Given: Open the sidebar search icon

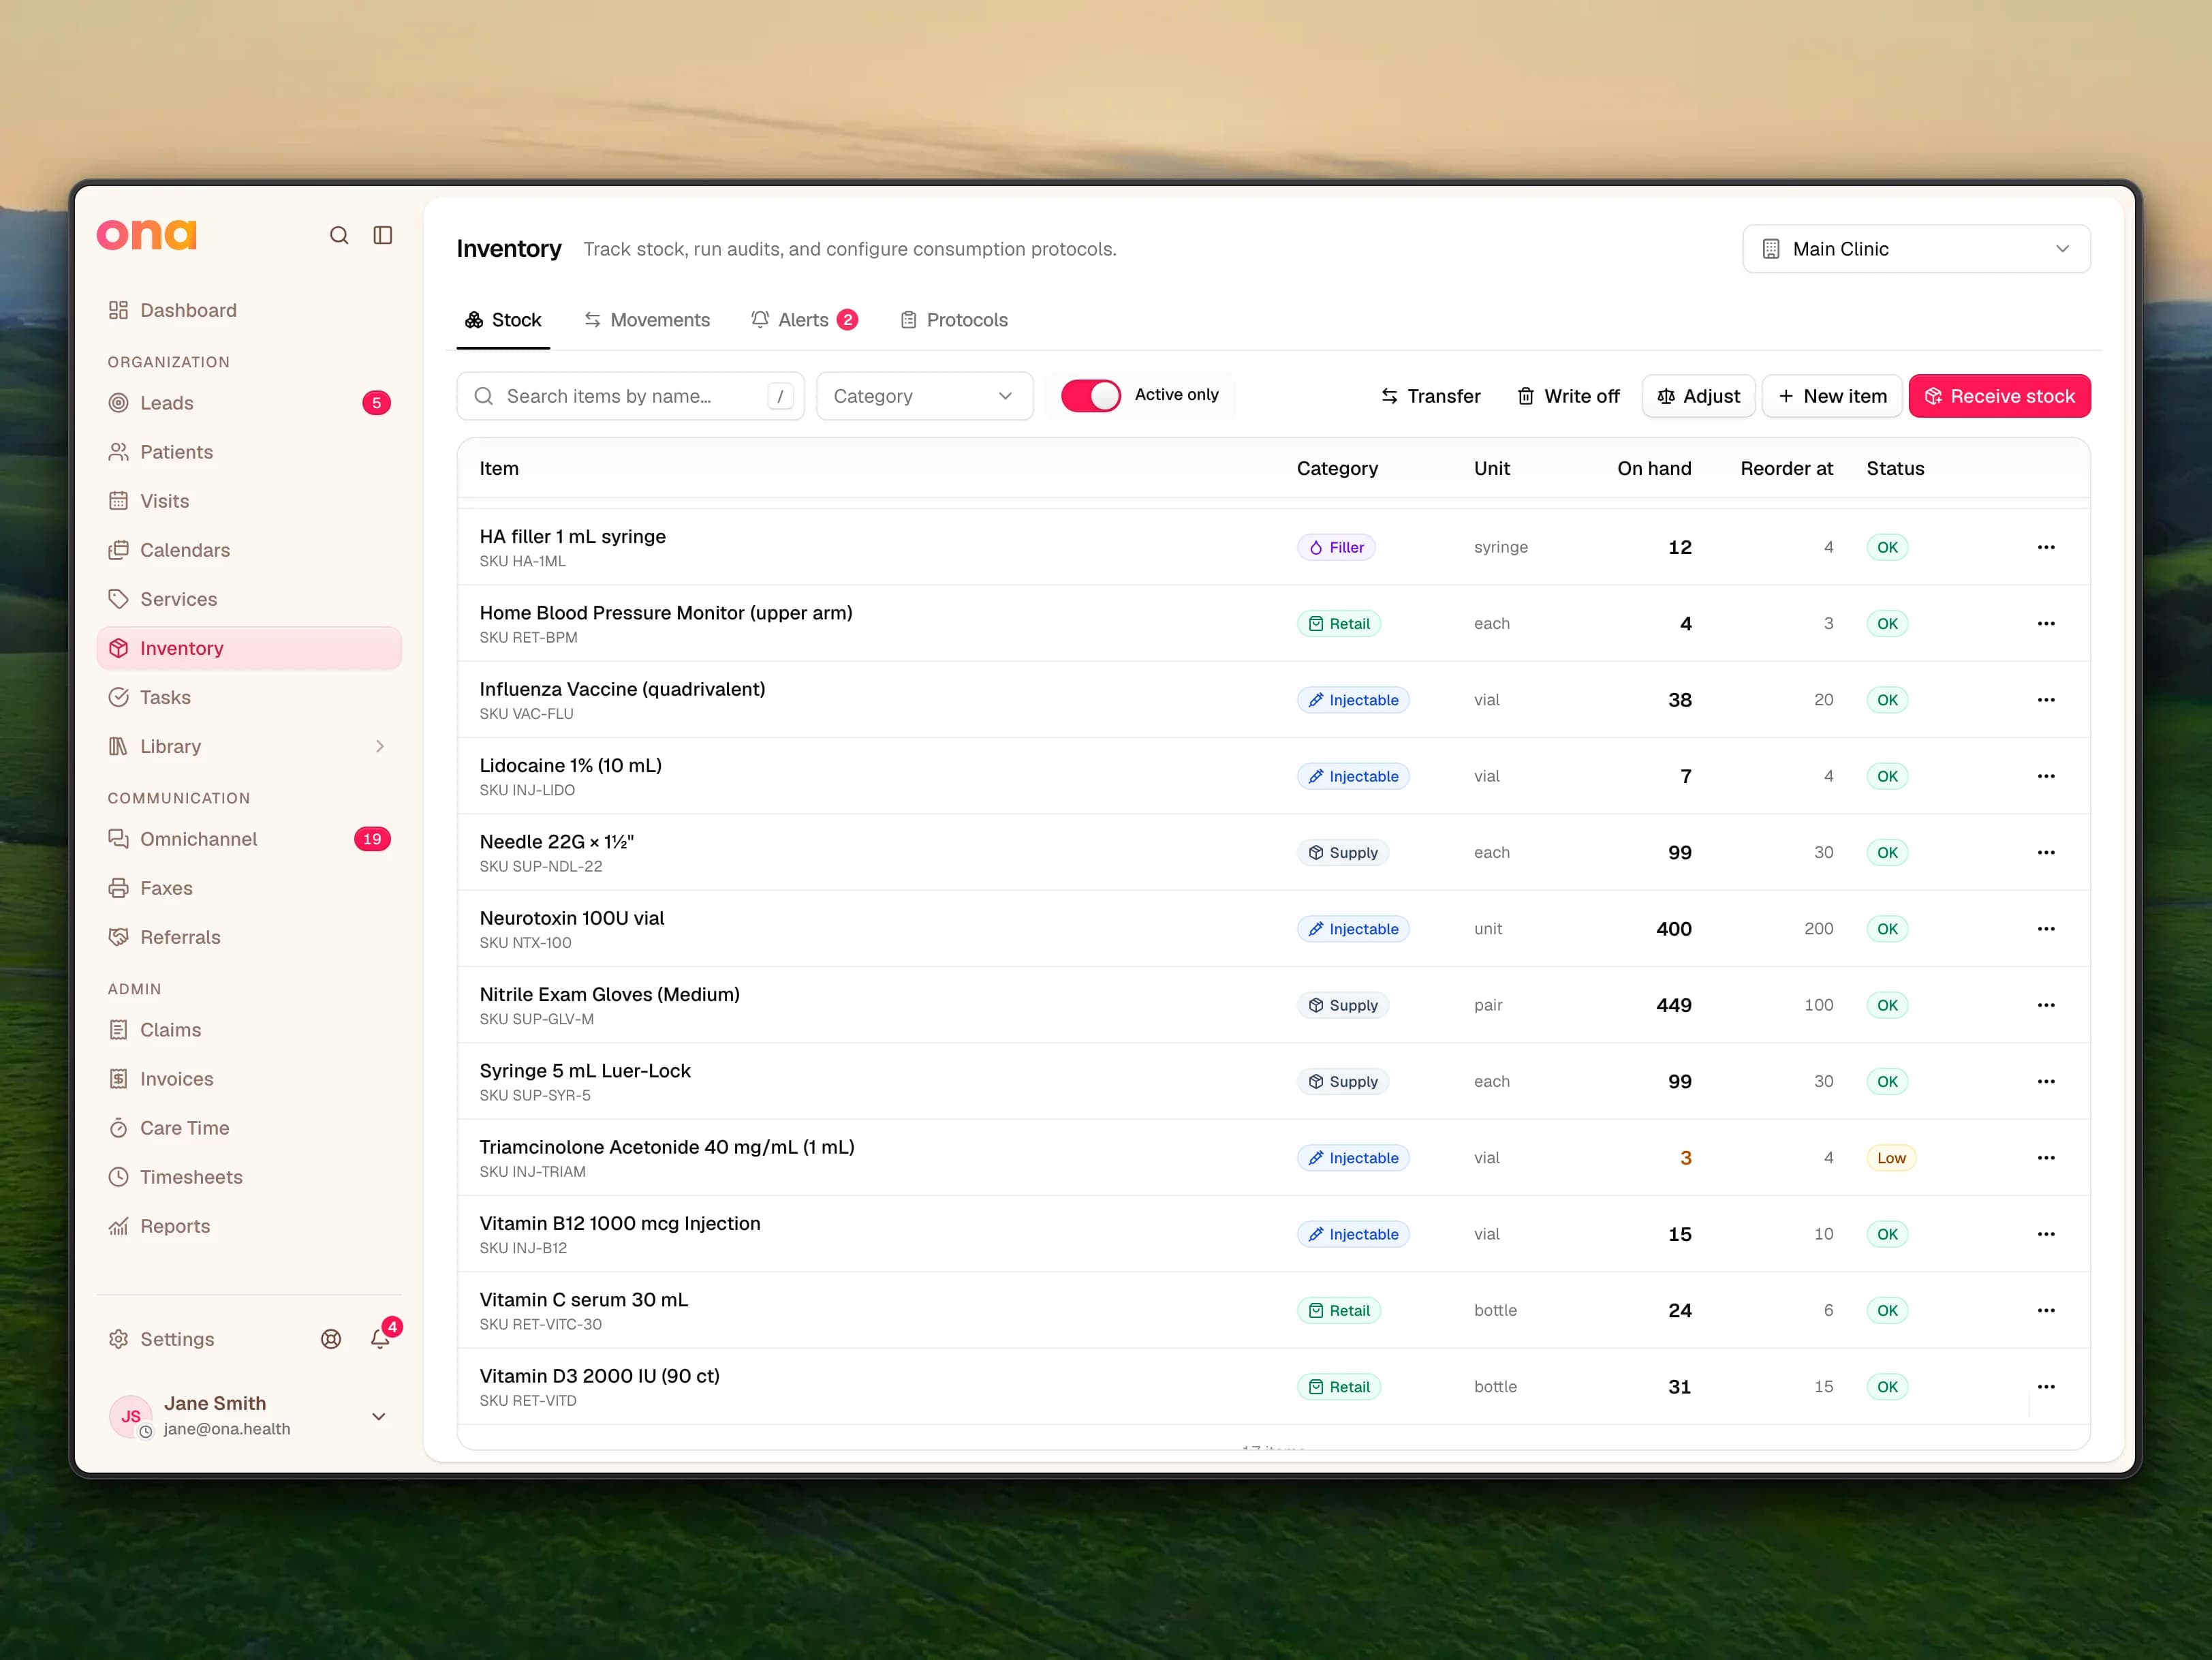Looking at the screenshot, I should point(339,235).
